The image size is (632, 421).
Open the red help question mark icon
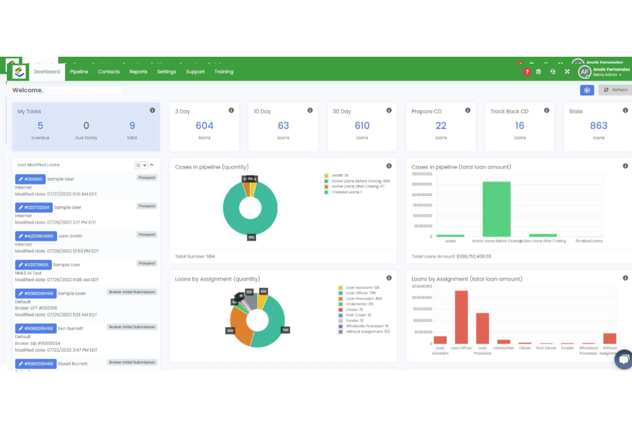pos(527,72)
